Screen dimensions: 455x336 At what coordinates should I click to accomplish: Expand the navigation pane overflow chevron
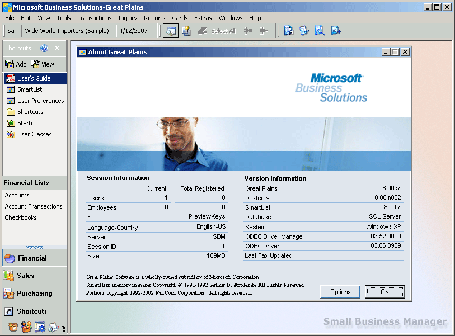pos(64,329)
